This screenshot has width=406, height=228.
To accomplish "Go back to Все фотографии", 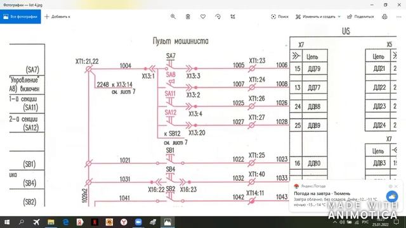I will point(20,16).
